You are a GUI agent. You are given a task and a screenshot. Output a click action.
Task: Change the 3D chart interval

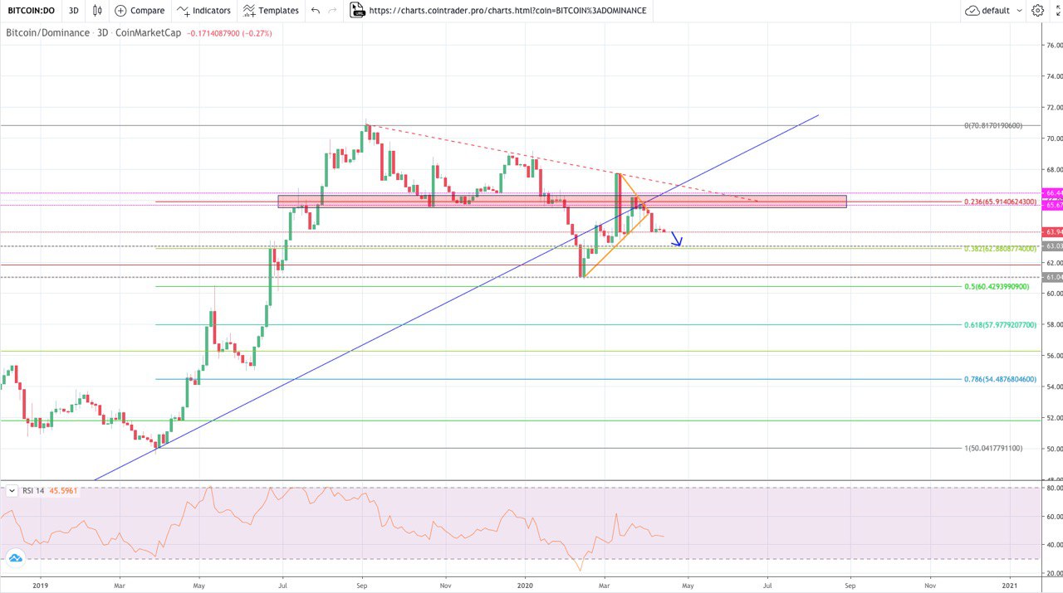[74, 11]
